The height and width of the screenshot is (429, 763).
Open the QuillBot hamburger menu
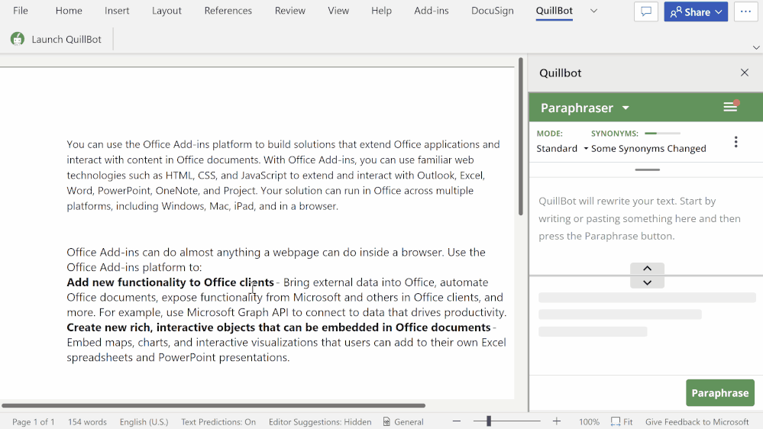click(730, 107)
